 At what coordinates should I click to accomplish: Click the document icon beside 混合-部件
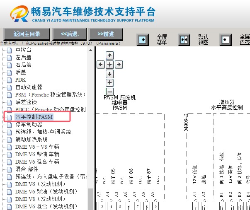tap(10, 169)
